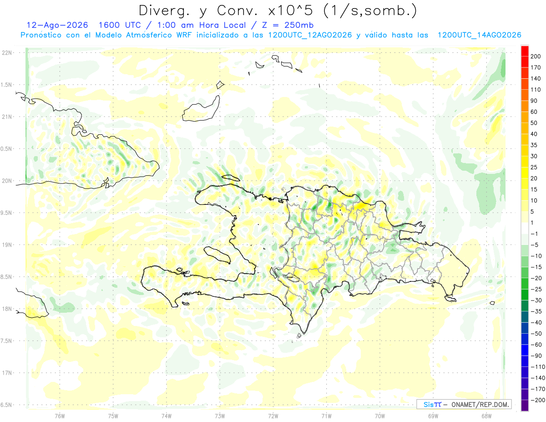546x422 pixels.
Task: Click the "1200UTC_12AGO2026" initialization timestamp
Action: coord(310,35)
